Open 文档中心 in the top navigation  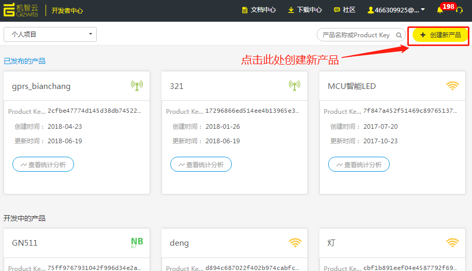pos(259,10)
